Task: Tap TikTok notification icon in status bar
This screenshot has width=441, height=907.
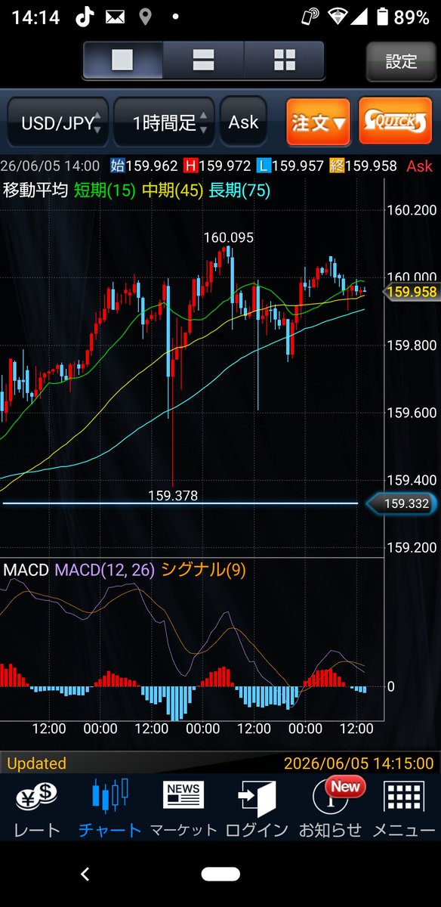Action: pyautogui.click(x=85, y=17)
